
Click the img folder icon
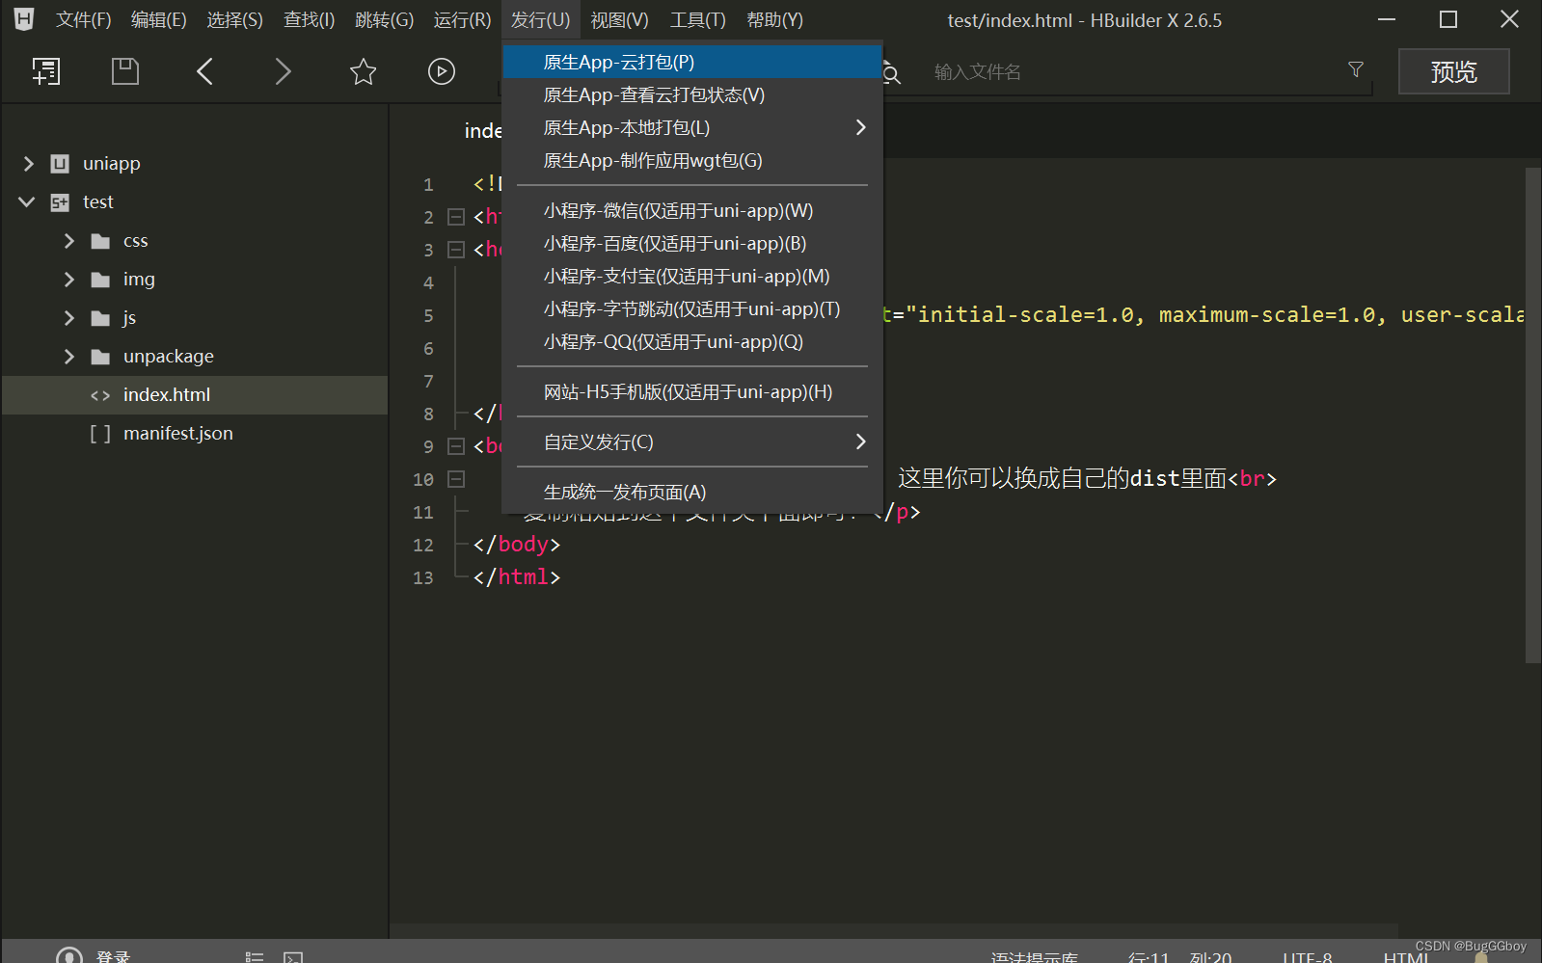click(100, 280)
